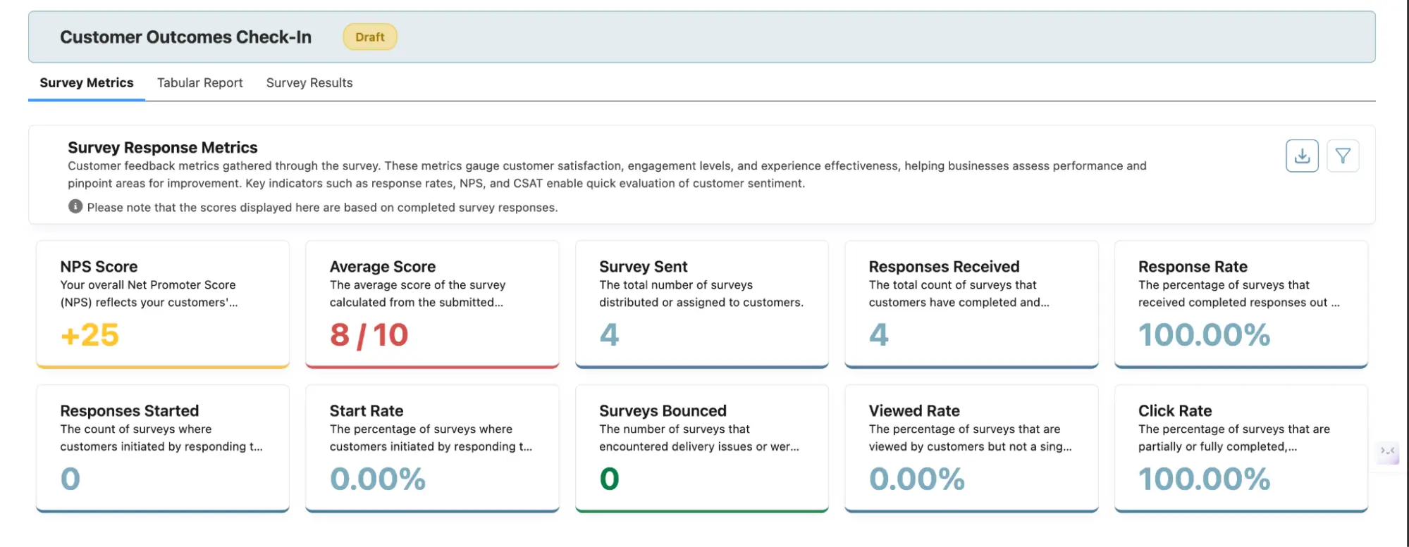
Task: Select the Click Rate card
Action: pyautogui.click(x=1240, y=448)
